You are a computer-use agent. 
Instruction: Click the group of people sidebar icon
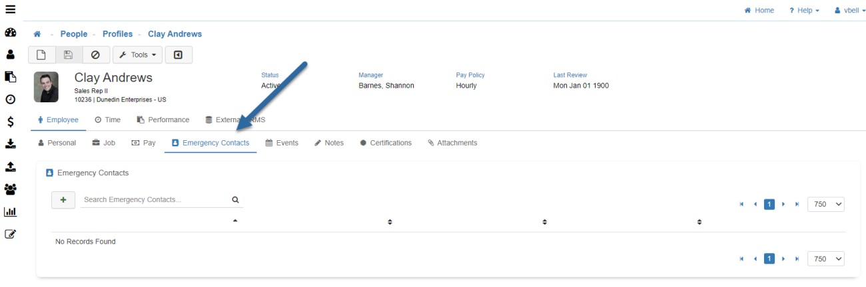click(x=10, y=189)
